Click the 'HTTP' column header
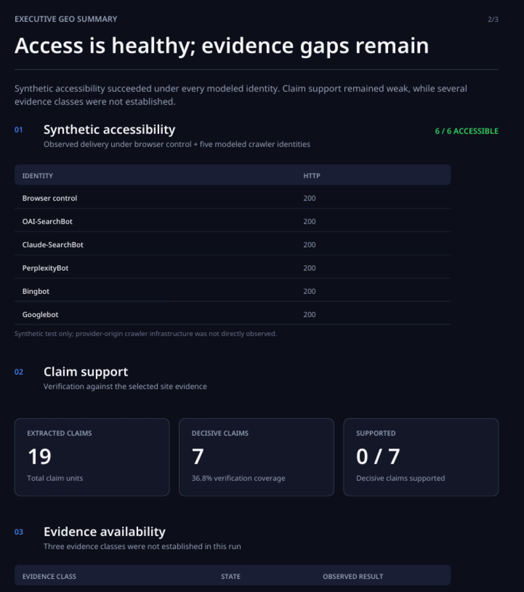Image resolution: width=524 pixels, height=592 pixels. pos(312,176)
